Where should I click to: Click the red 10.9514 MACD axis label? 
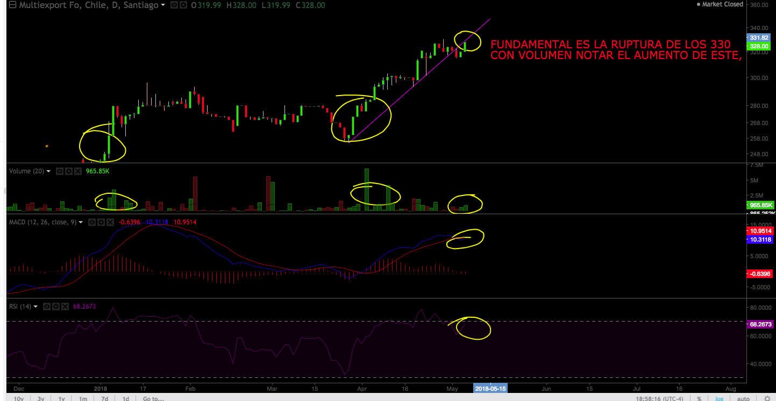(760, 230)
